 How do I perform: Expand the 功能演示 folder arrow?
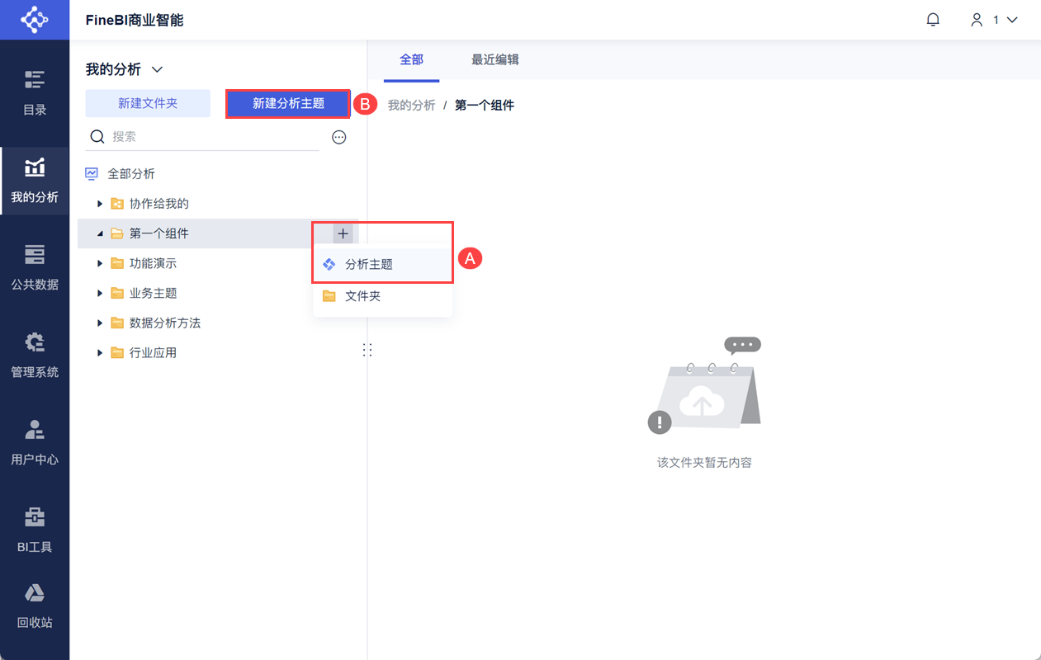[100, 263]
